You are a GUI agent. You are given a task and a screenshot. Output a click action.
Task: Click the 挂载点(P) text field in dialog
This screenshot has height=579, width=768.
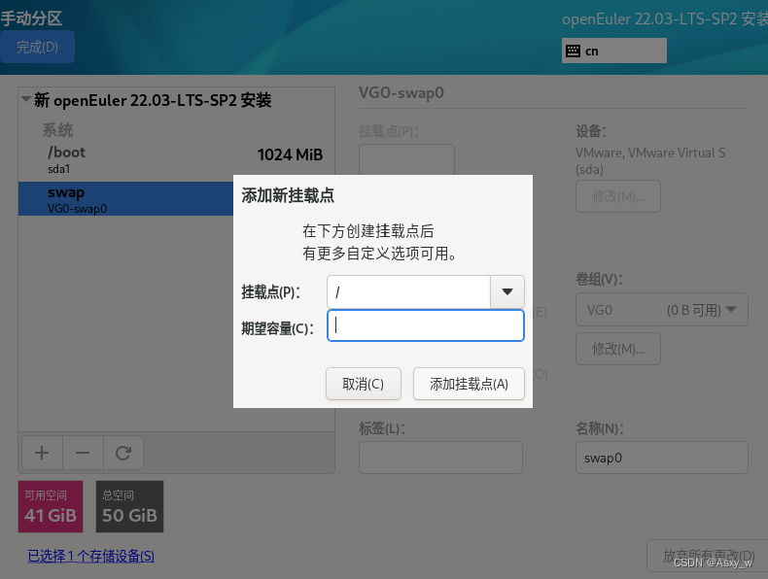pyautogui.click(x=408, y=291)
